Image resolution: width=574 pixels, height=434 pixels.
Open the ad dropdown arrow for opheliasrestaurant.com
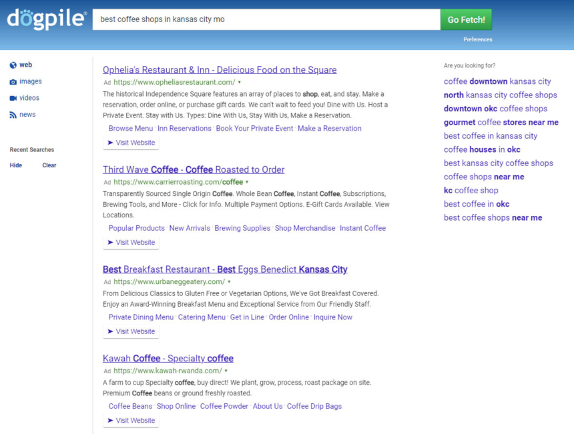[x=240, y=83]
